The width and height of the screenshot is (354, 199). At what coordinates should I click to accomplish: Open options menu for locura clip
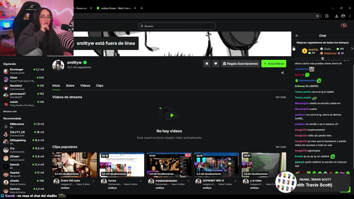pos(141,181)
